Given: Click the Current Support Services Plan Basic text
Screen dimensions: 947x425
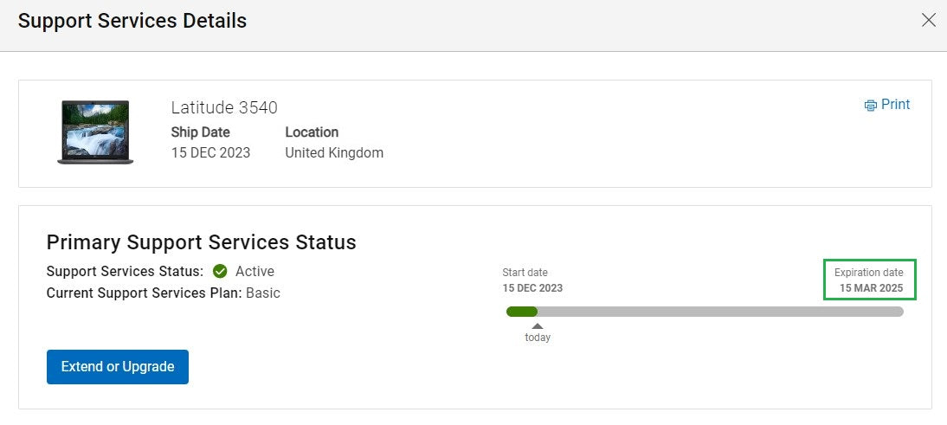Looking at the screenshot, I should point(163,293).
